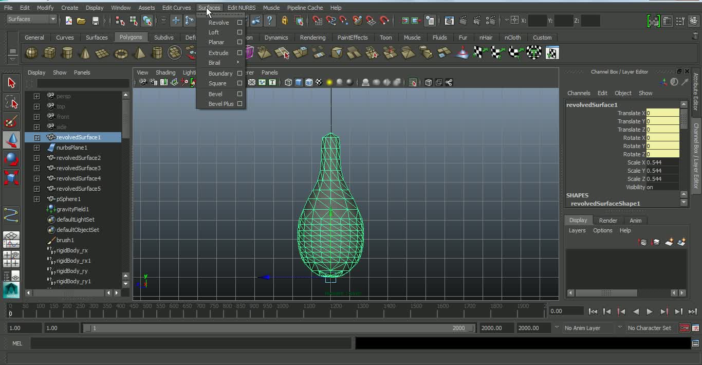Open the Revolve options box
The width and height of the screenshot is (702, 365).
[239, 23]
